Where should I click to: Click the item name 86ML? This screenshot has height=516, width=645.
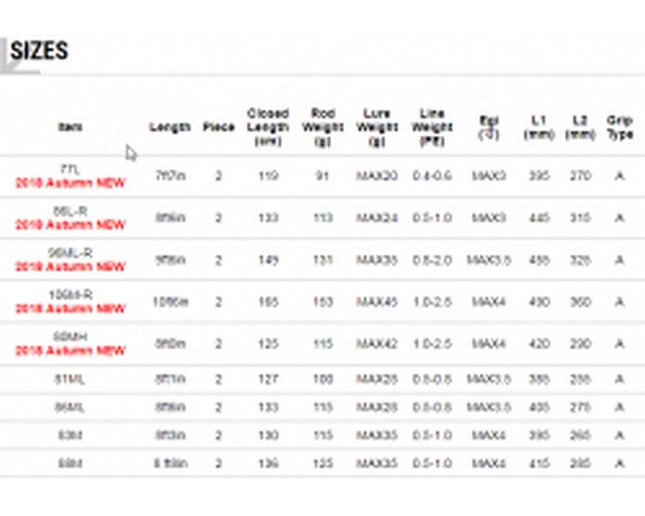coord(70,408)
